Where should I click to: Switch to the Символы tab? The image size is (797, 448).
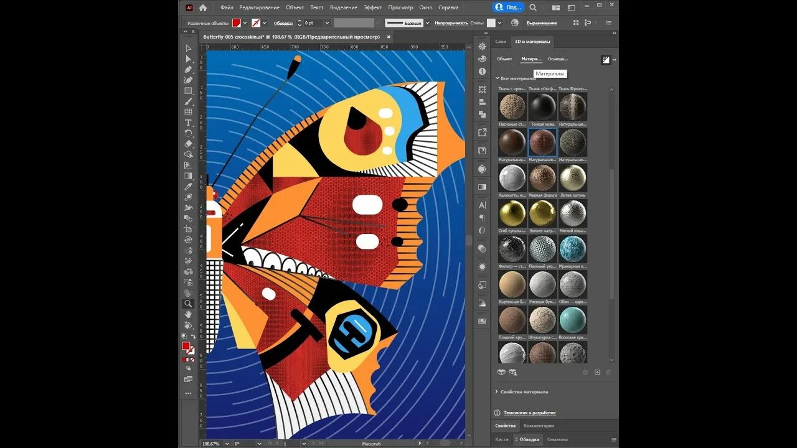557,439
